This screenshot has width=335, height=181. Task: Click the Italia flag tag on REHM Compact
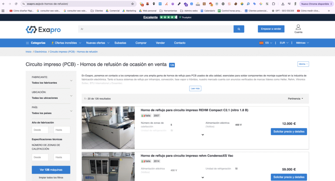pyautogui.click(x=146, y=116)
